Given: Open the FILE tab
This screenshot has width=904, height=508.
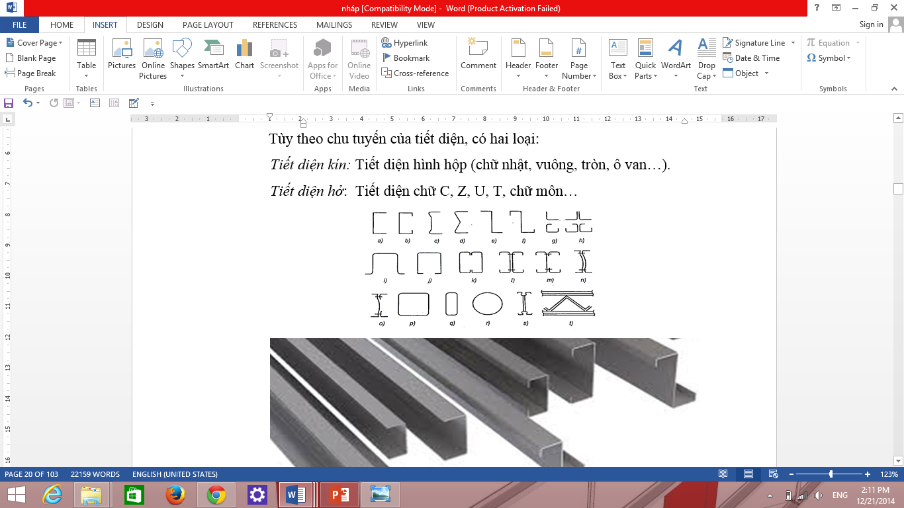Looking at the screenshot, I should tap(20, 25).
